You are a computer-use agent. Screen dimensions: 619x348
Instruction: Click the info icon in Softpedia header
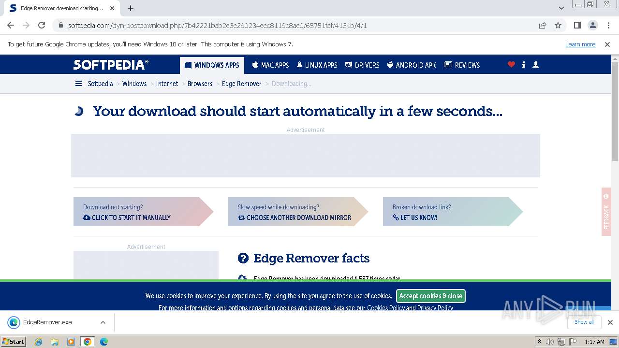524,65
